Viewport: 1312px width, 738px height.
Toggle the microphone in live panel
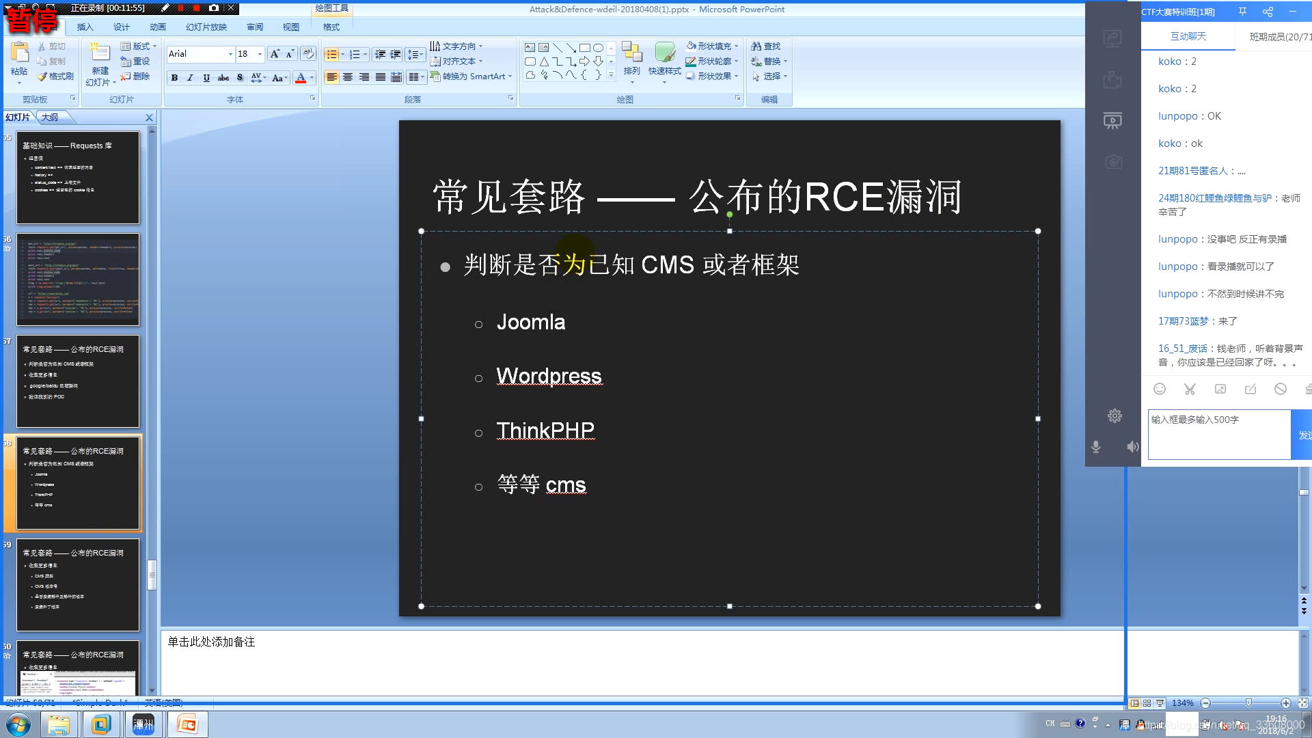point(1096,446)
